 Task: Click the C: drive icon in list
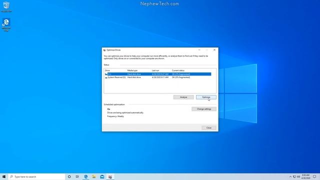click(106, 74)
